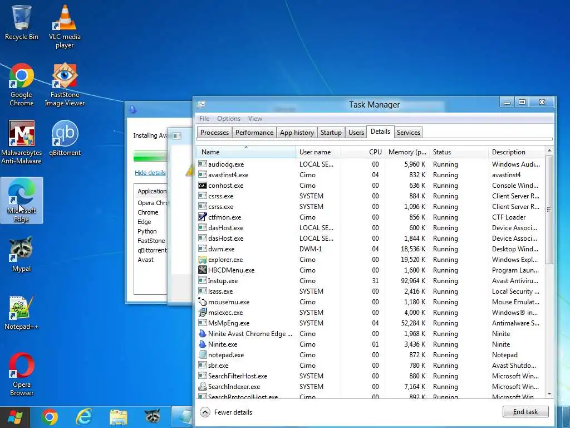Click Internet Explorer icon in taskbar

pos(83,417)
